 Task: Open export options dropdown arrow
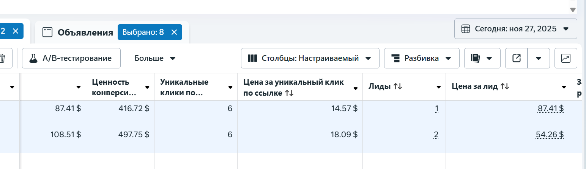click(x=538, y=58)
